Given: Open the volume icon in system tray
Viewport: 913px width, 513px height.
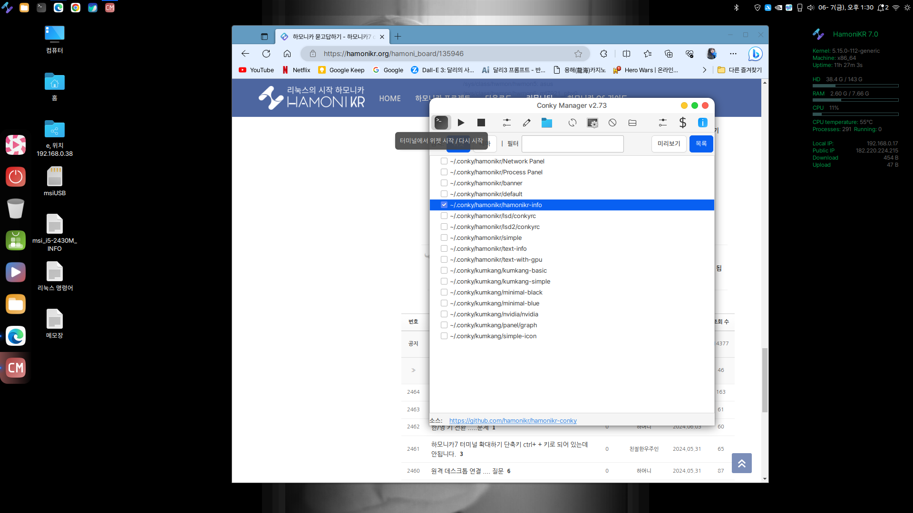Looking at the screenshot, I should [x=810, y=8].
